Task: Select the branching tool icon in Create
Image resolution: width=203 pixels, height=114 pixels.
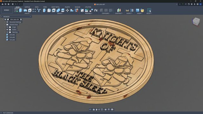Action: tap(39, 10)
